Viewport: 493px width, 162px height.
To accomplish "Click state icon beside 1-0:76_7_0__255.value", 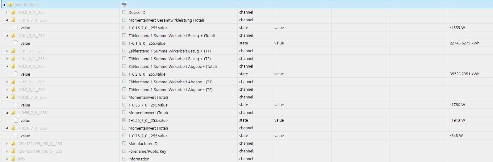I will point(124,136).
